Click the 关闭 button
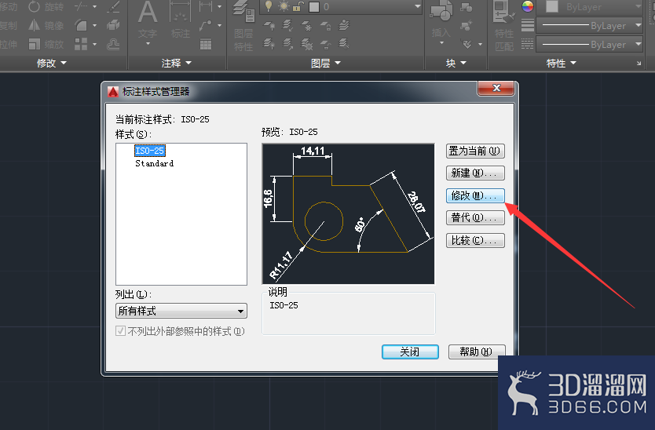655x430 pixels. 410,352
